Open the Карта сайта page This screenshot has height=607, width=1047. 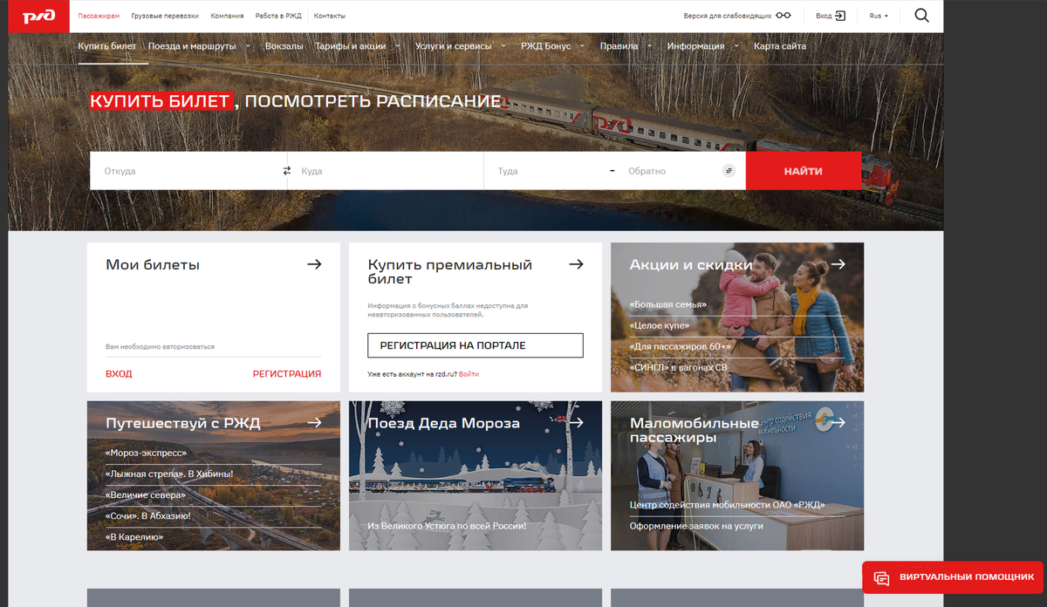tap(780, 46)
